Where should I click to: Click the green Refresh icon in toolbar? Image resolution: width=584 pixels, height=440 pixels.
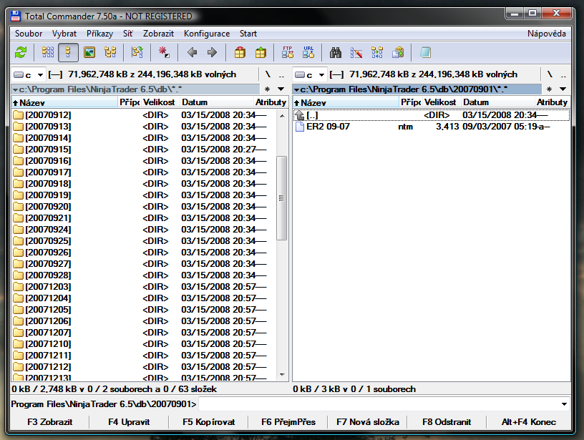(21, 52)
